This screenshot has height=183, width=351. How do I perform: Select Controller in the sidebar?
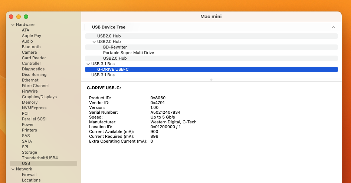(x=31, y=63)
